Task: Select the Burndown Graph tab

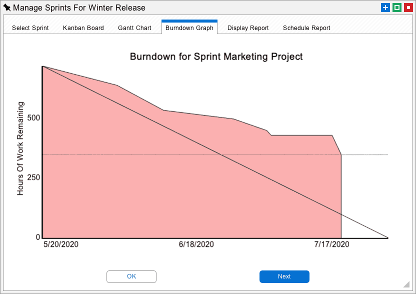Action: coord(189,28)
